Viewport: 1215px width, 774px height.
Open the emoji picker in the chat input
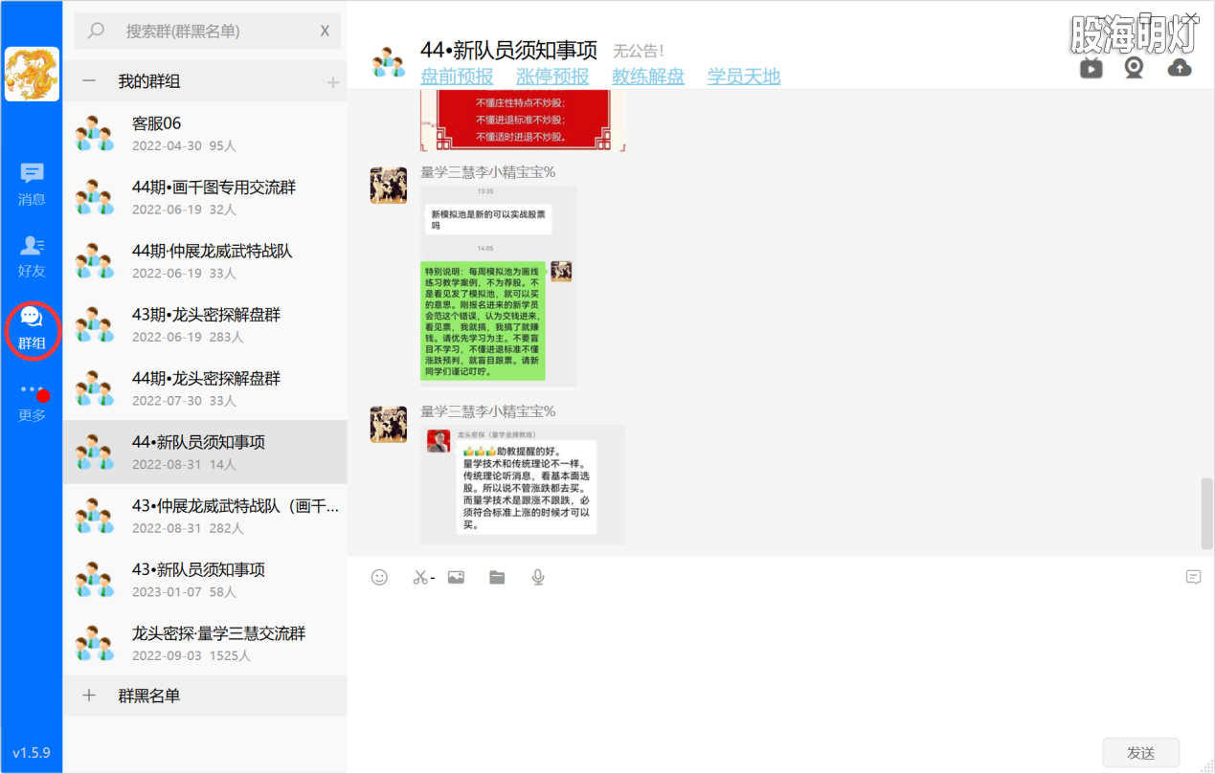(x=378, y=578)
